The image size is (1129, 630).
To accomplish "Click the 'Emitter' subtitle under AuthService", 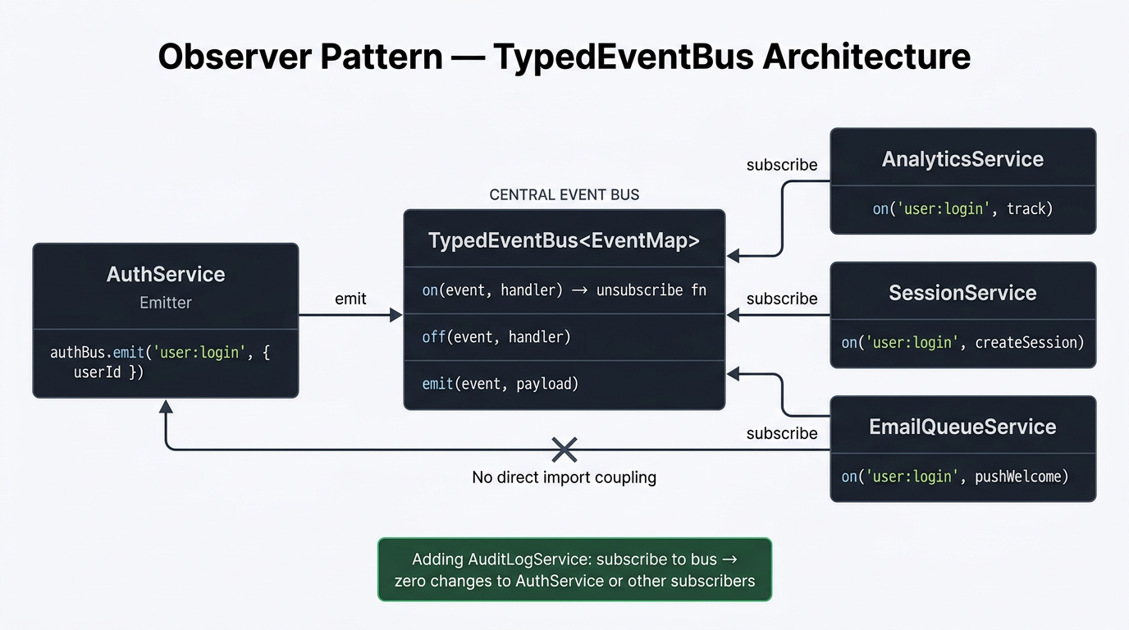I will coord(166,303).
